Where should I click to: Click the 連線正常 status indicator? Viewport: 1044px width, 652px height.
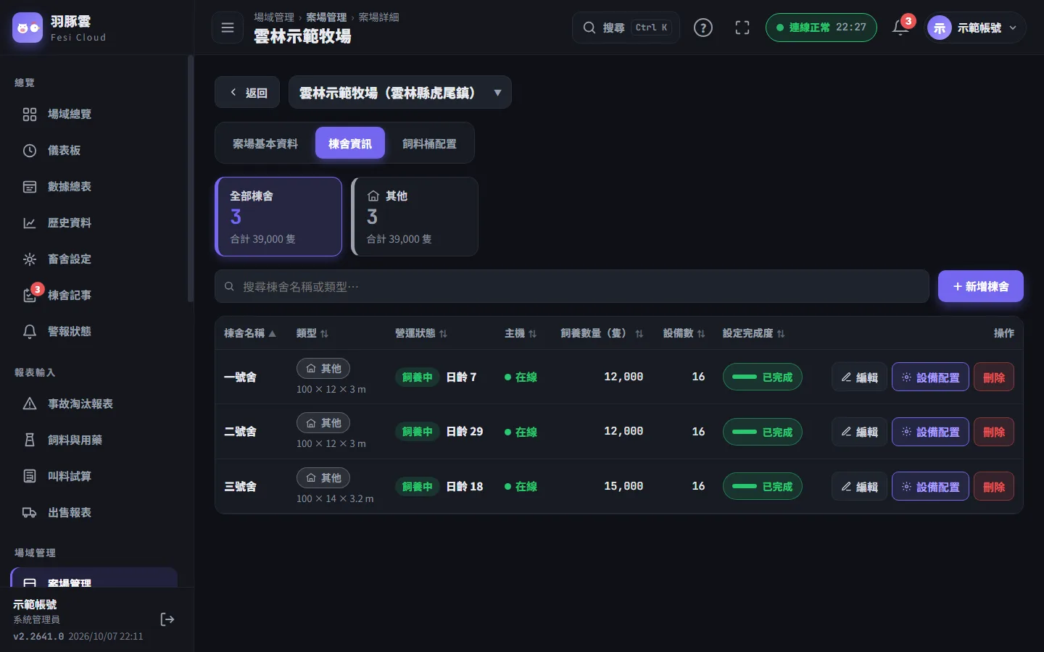(821, 28)
